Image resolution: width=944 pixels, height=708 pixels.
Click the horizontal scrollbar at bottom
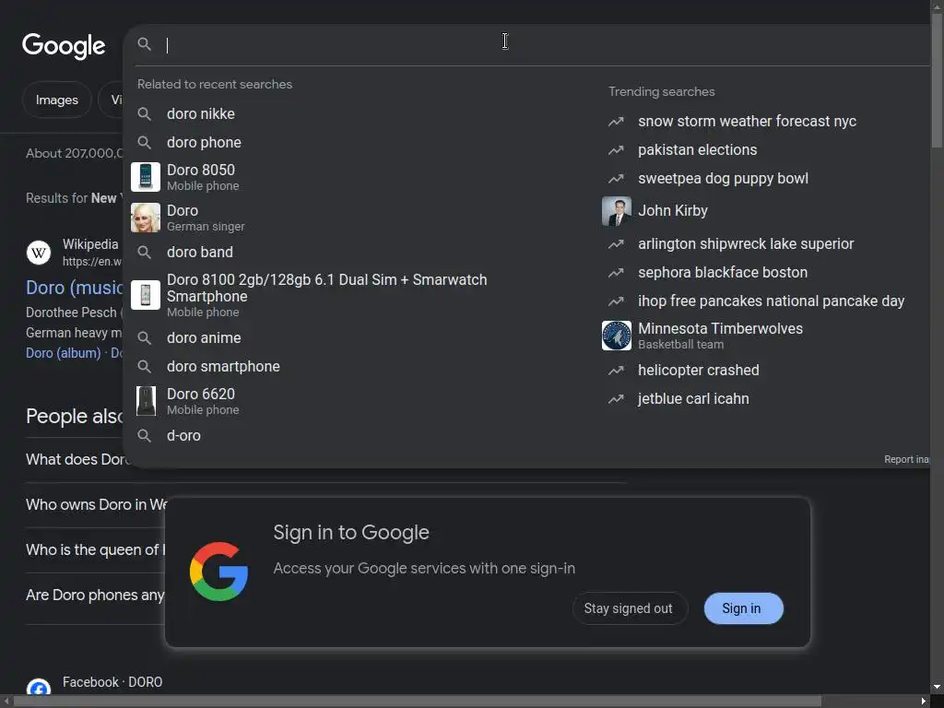coord(418,701)
